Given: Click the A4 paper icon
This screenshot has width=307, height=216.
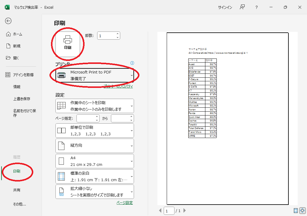Looking at the screenshot, I should pos(61,161).
